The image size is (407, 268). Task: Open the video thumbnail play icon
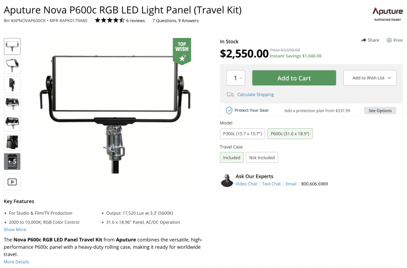tap(12, 182)
